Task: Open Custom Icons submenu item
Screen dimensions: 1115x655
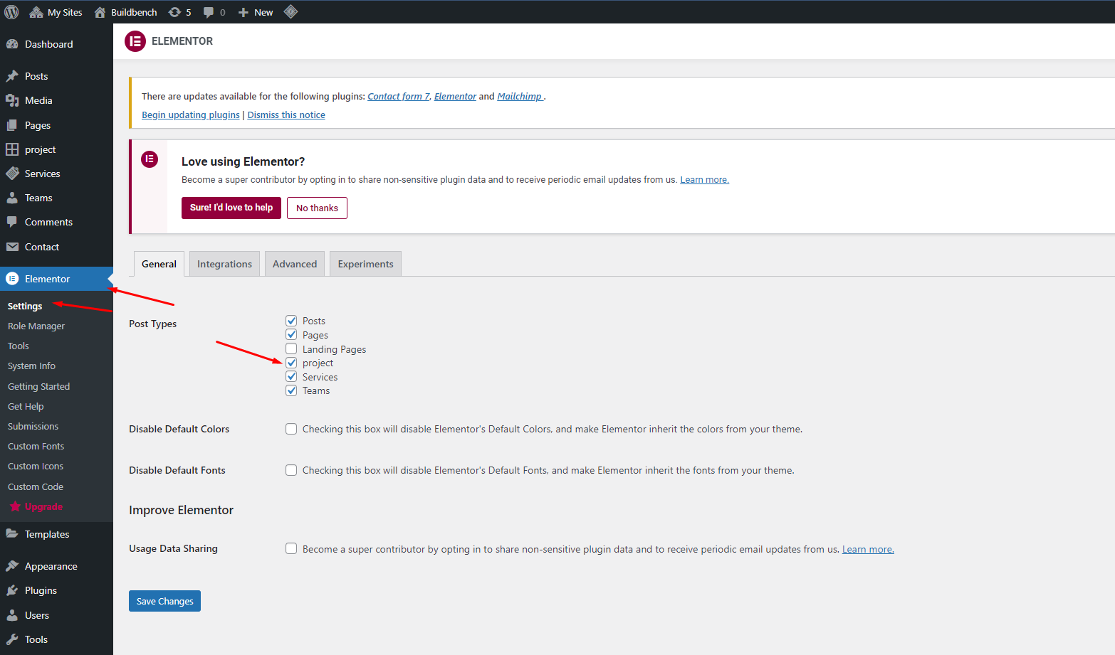Action: click(x=36, y=466)
